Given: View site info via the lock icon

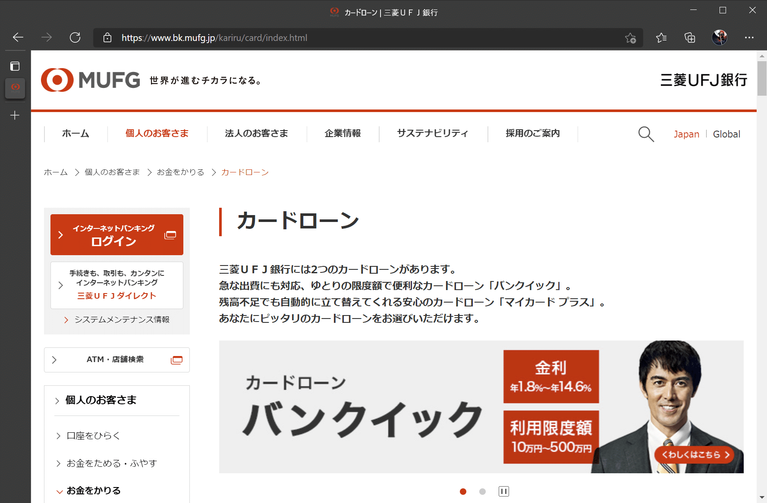Looking at the screenshot, I should click(107, 38).
